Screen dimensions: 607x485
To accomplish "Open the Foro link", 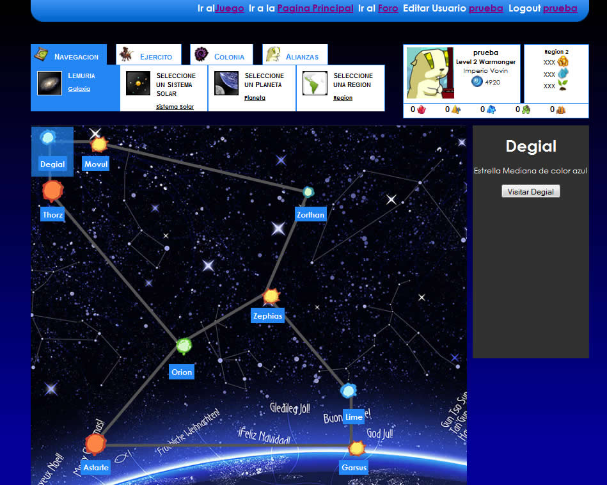I will [x=388, y=8].
